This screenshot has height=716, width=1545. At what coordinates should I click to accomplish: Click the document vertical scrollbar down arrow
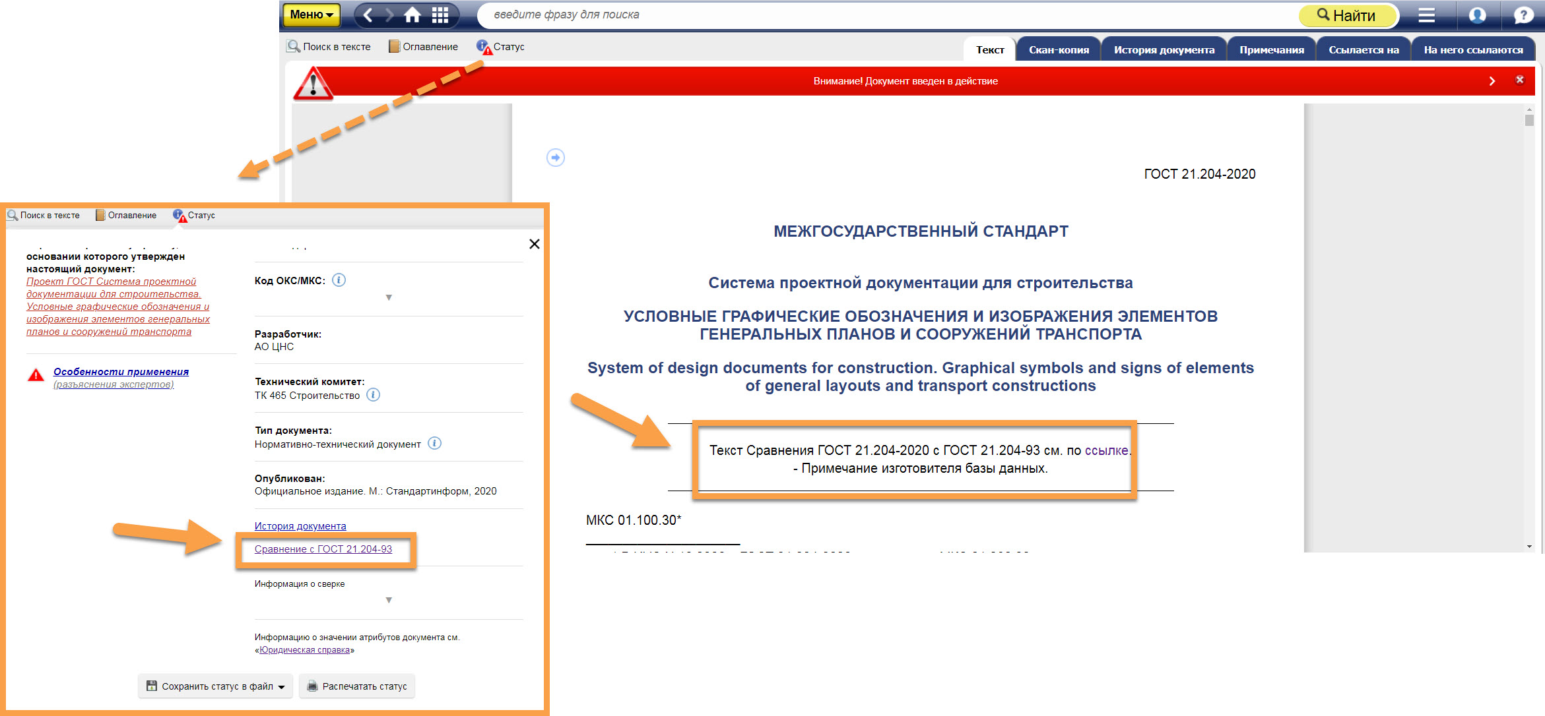1529,547
